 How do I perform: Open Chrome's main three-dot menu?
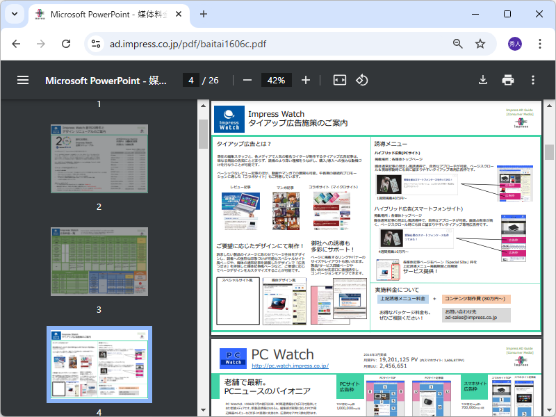[x=540, y=43]
